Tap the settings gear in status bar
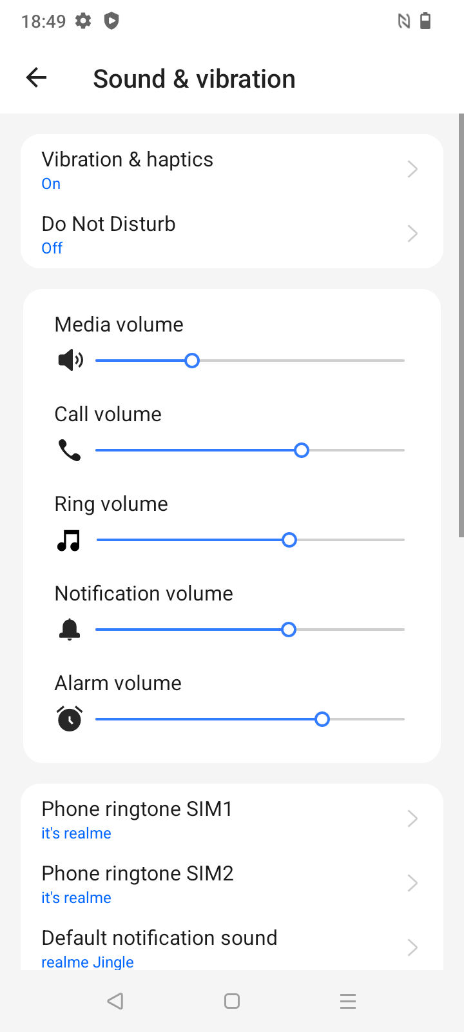This screenshot has height=1032, width=464. pos(83,21)
